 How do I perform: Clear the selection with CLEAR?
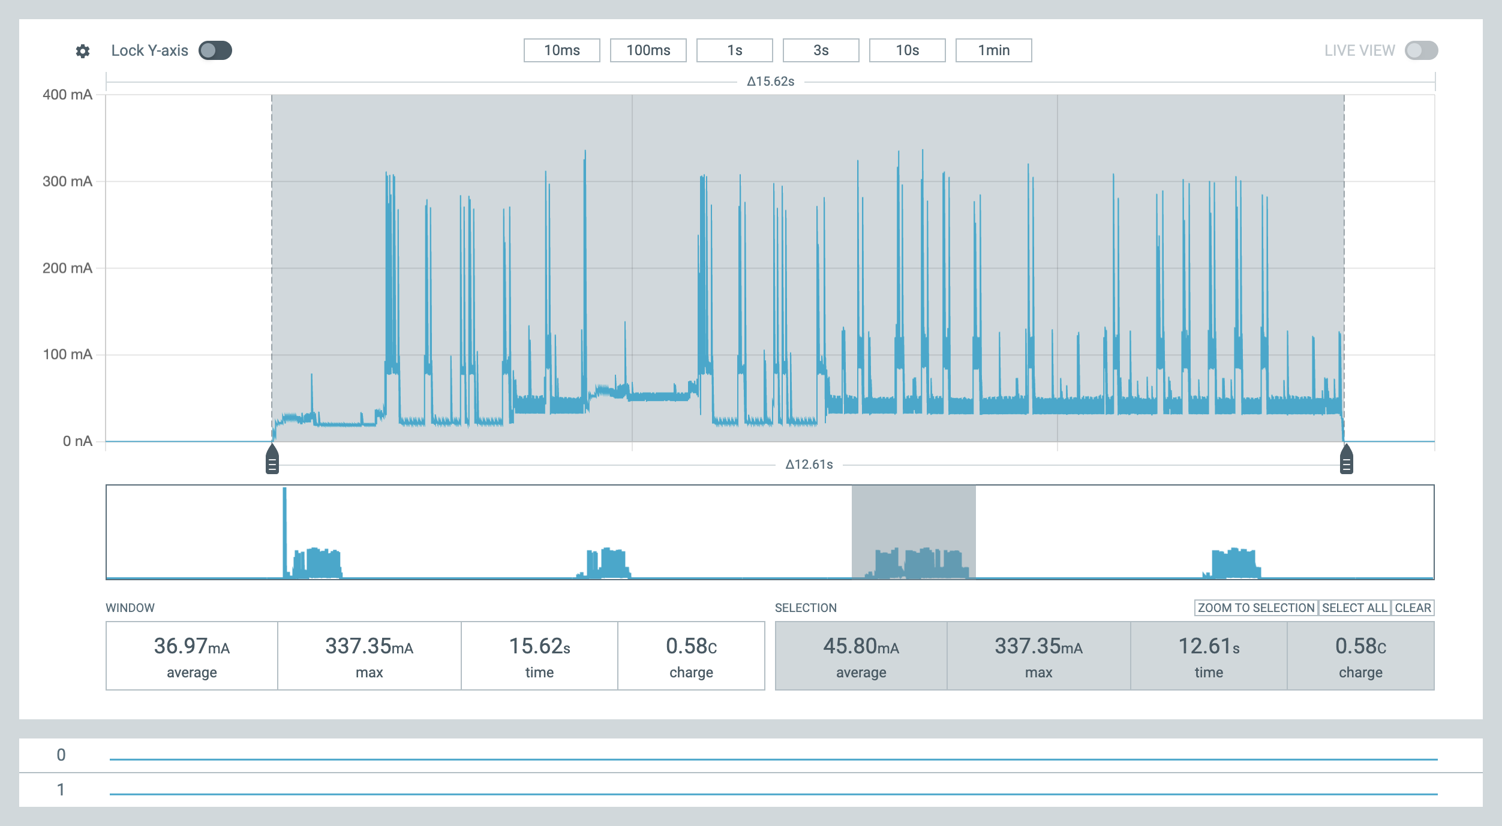coord(1413,608)
